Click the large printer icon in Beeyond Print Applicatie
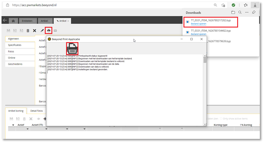264x143 pixels. tap(72, 49)
